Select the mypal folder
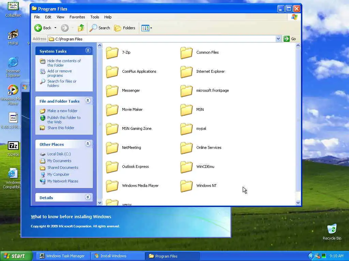This screenshot has width=349, height=261. [x=193, y=128]
